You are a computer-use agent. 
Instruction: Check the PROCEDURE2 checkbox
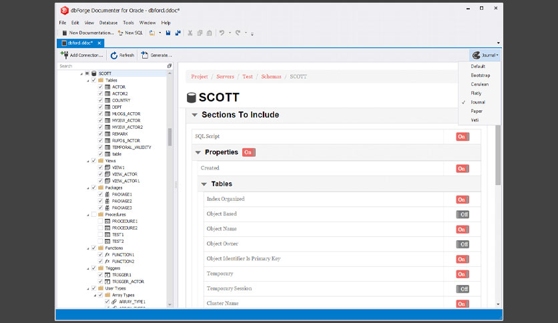(x=100, y=228)
